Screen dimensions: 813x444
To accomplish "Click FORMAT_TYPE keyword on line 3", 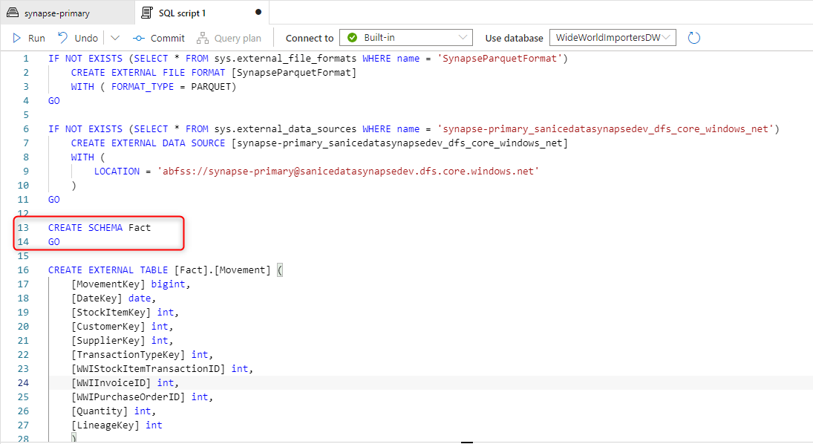I will tap(143, 87).
